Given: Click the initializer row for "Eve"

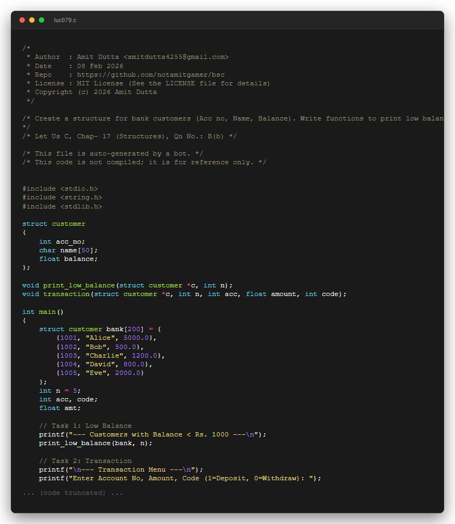Looking at the screenshot, I should pyautogui.click(x=100, y=373).
